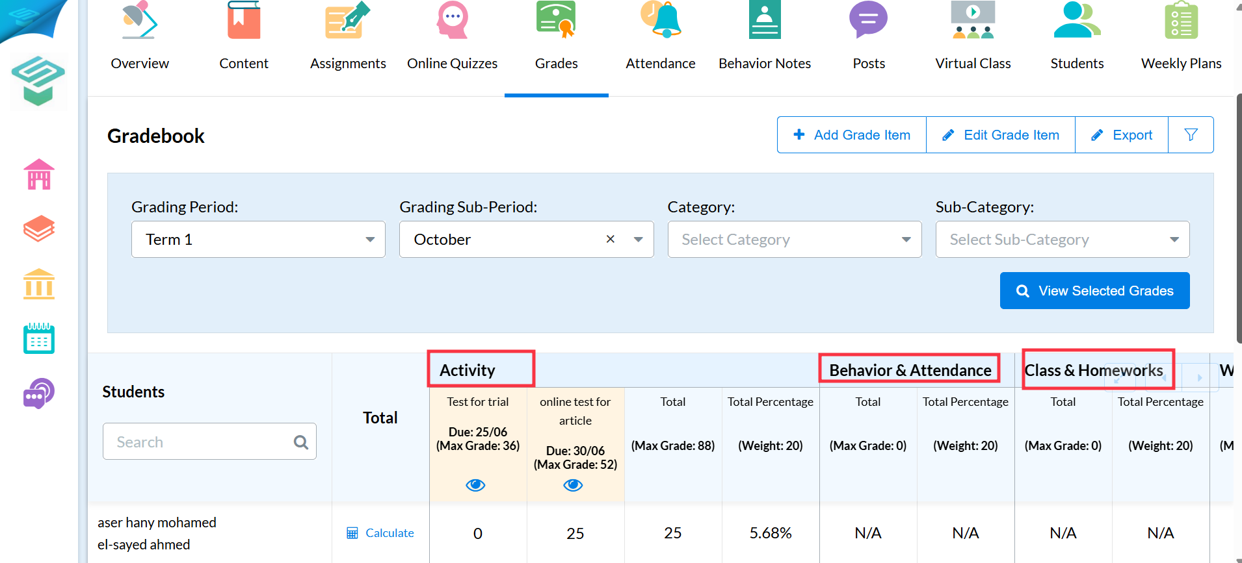Switch to the Attendance tab
Image resolution: width=1242 pixels, height=563 pixels.
coord(661,39)
